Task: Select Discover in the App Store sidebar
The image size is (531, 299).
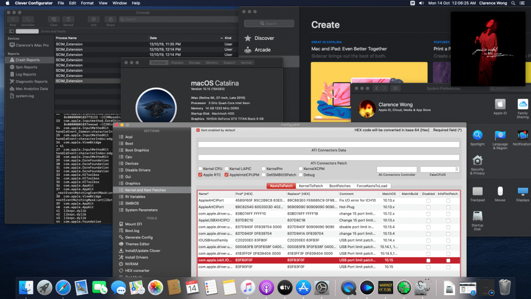Action: [x=264, y=38]
